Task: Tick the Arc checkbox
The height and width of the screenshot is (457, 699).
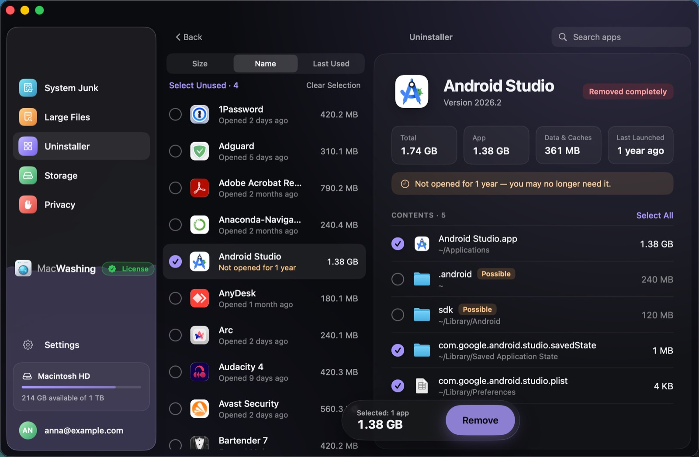Action: coord(175,335)
